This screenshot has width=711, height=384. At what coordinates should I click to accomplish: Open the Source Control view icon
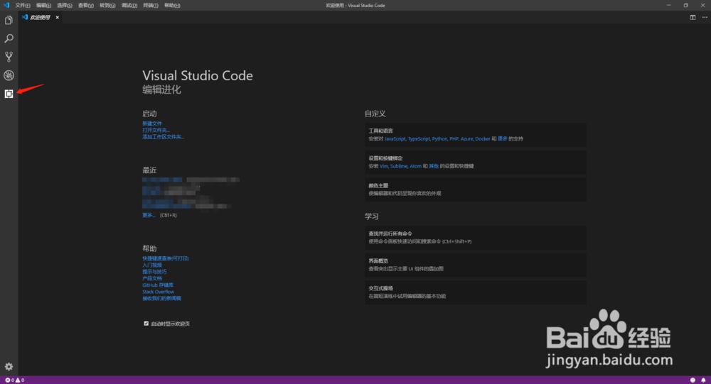pos(9,57)
